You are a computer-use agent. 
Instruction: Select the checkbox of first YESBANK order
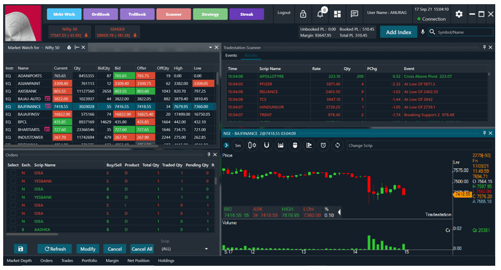[x=13, y=181]
